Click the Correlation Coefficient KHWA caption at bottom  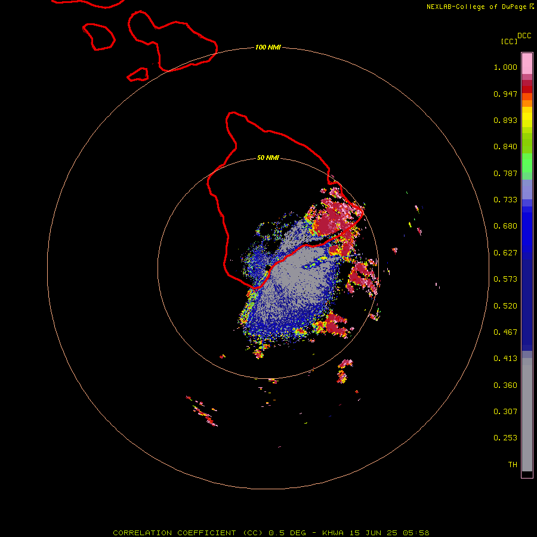click(271, 533)
